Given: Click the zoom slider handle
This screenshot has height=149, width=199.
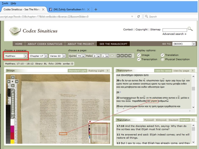Looking at the screenshot, I should click(13, 113).
